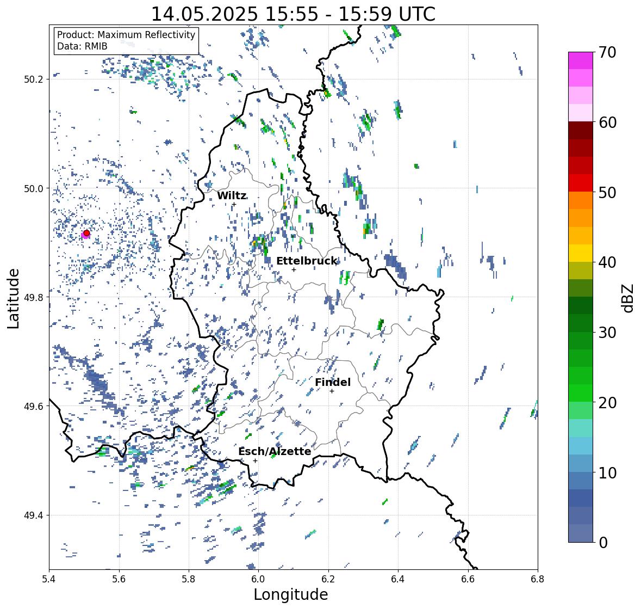Click the 6.6 longitude tick label
Screen dimensions: 641x608
(x=468, y=579)
